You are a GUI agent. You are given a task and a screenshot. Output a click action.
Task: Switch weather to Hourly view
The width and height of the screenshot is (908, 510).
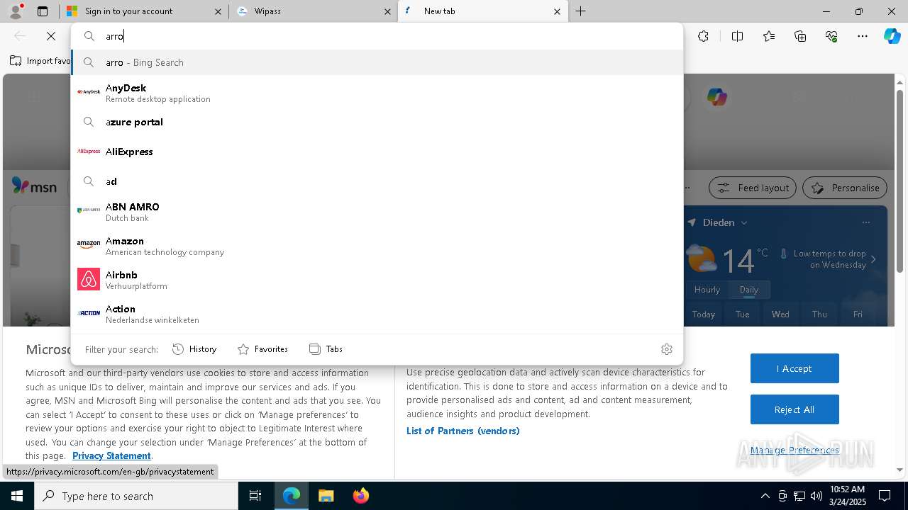click(x=707, y=290)
